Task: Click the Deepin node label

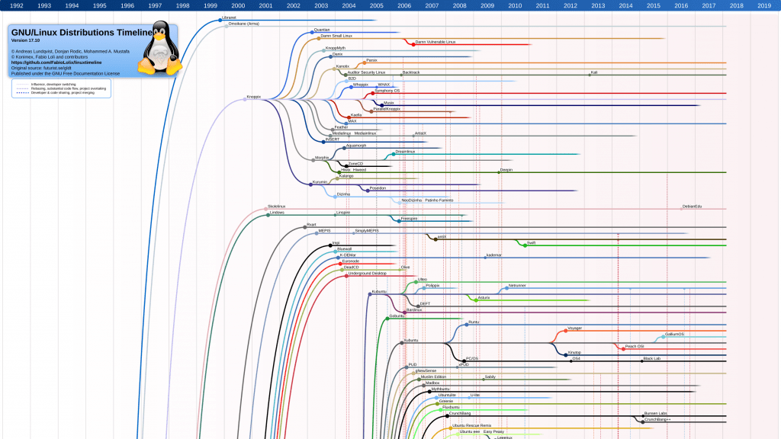Action: click(x=506, y=170)
